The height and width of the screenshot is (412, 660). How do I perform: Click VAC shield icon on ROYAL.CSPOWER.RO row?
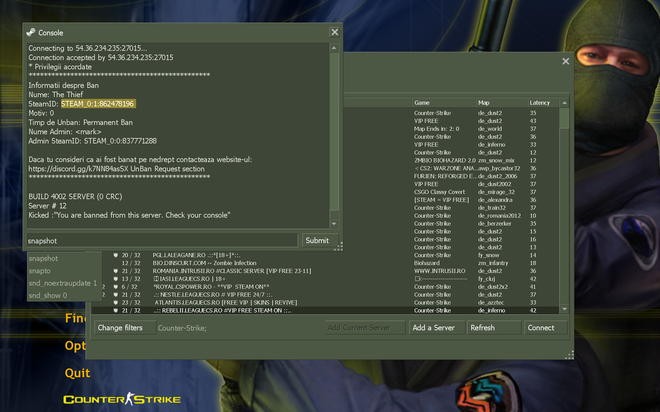coord(116,287)
